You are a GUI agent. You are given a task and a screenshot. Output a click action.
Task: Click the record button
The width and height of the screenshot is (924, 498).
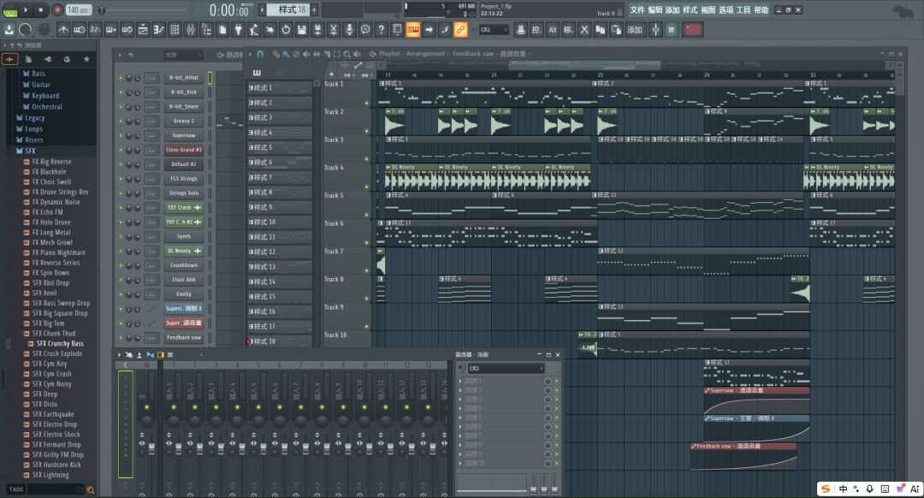pos(57,10)
